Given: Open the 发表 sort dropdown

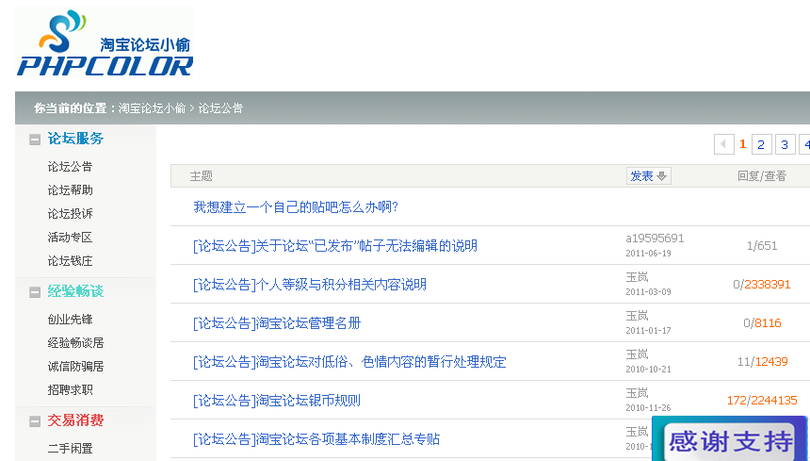Looking at the screenshot, I should [648, 175].
